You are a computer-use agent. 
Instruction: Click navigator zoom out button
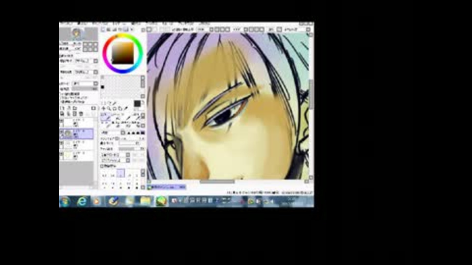click(x=86, y=45)
